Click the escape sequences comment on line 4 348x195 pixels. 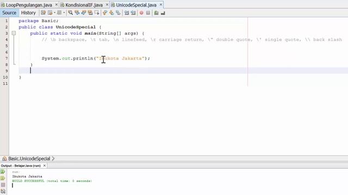click(x=192, y=40)
